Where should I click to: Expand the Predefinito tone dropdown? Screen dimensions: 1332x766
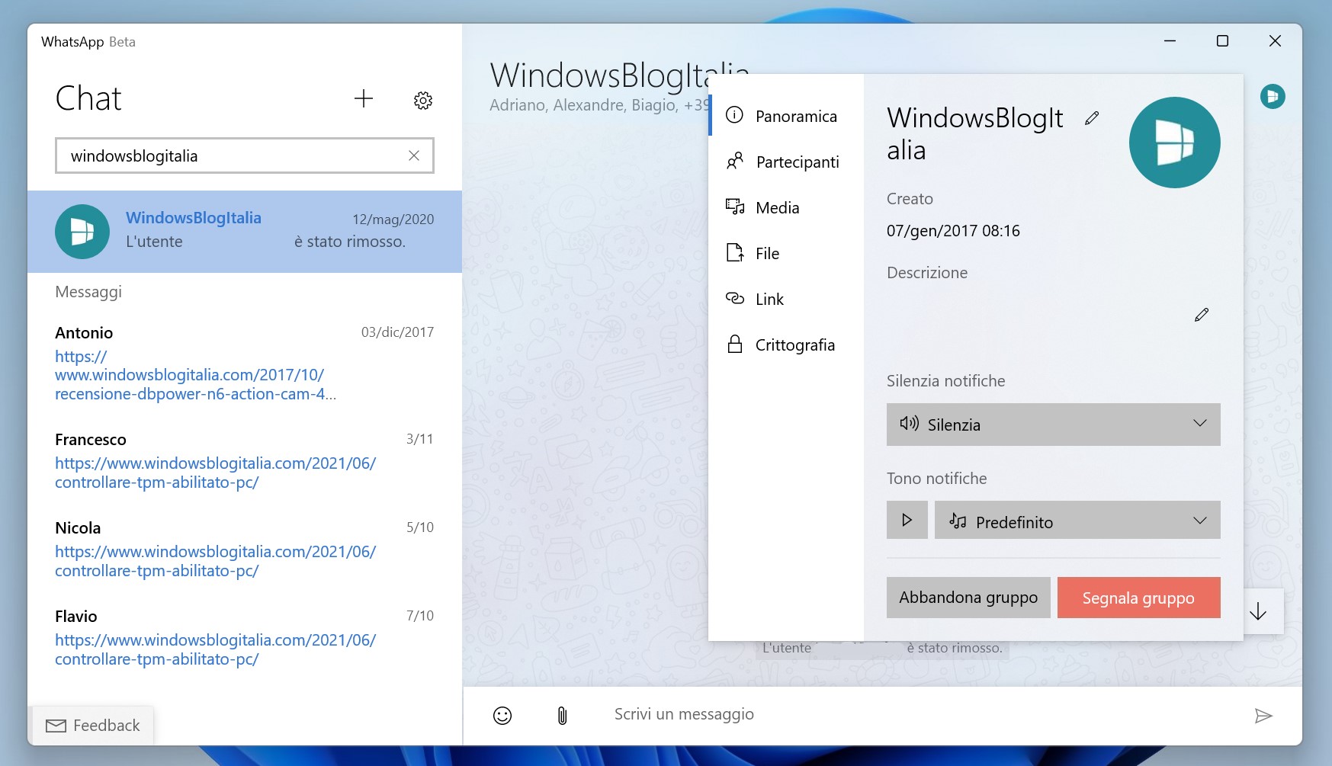click(1077, 520)
